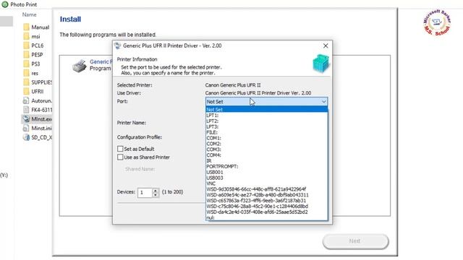Enable the Set as Default checkbox
The image size is (463, 260).
click(x=120, y=149)
